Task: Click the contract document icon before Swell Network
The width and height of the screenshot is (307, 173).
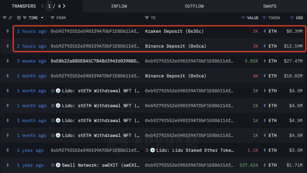Action: 53,165
